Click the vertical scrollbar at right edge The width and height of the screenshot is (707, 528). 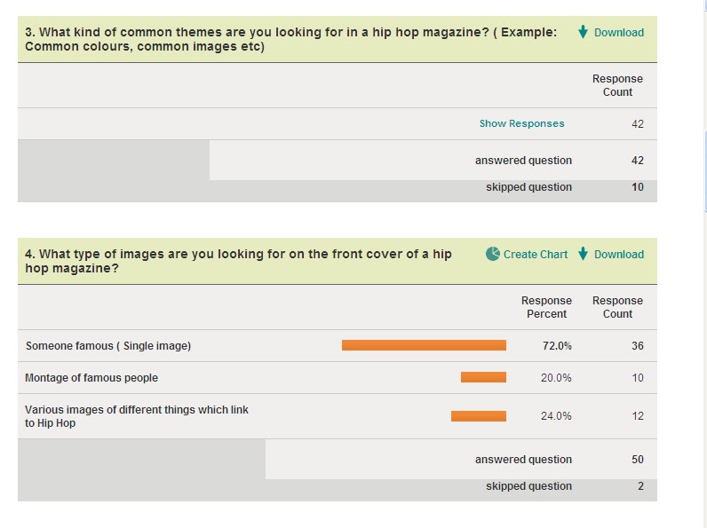pyautogui.click(x=704, y=171)
